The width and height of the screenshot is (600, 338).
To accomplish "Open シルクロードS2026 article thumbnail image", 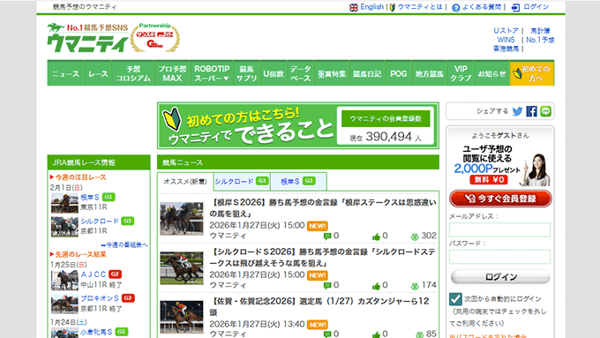I will click(182, 268).
